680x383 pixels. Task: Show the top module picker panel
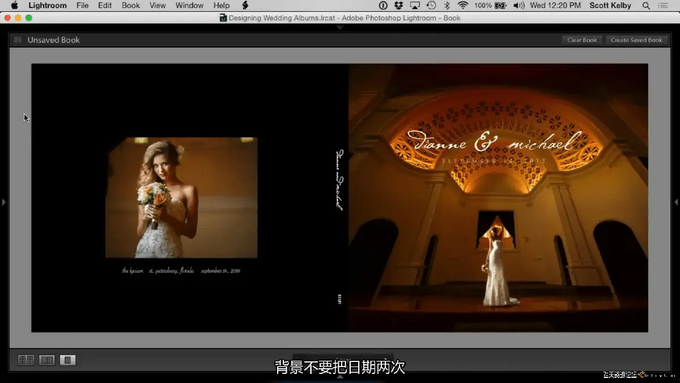pos(340,27)
